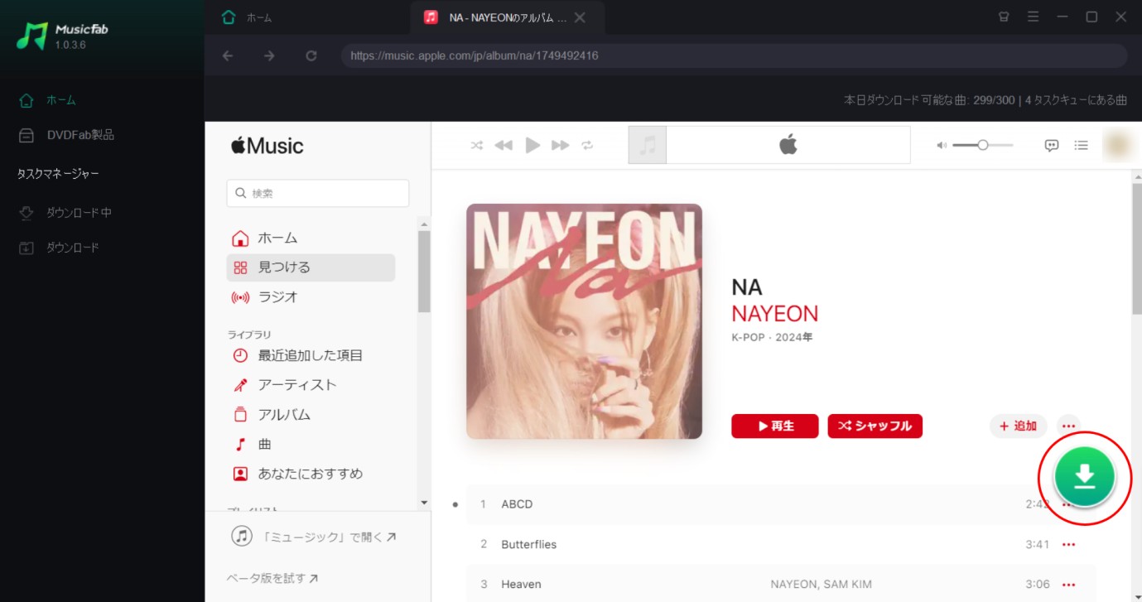Click the NAYEON album cover artwork
The height and width of the screenshot is (602, 1142).
pos(584,321)
